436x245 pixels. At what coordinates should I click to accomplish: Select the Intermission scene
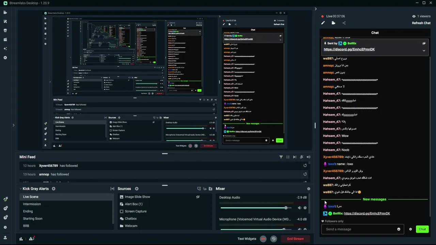66,204
